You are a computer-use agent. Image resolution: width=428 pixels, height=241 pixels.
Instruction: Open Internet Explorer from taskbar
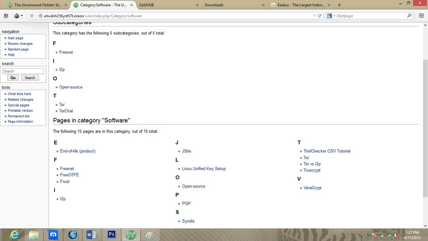tap(14, 235)
